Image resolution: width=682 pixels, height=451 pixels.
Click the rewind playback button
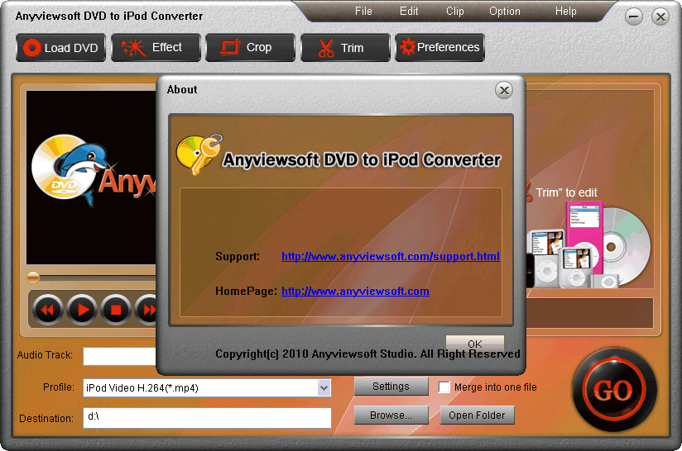47,310
